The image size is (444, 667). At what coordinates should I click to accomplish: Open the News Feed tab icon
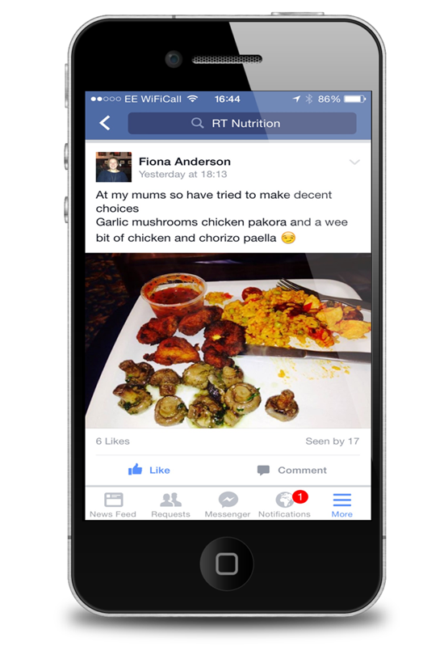[114, 500]
